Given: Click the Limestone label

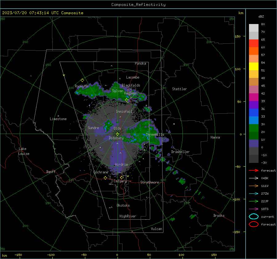Looking at the screenshot, I should pyautogui.click(x=58, y=119).
